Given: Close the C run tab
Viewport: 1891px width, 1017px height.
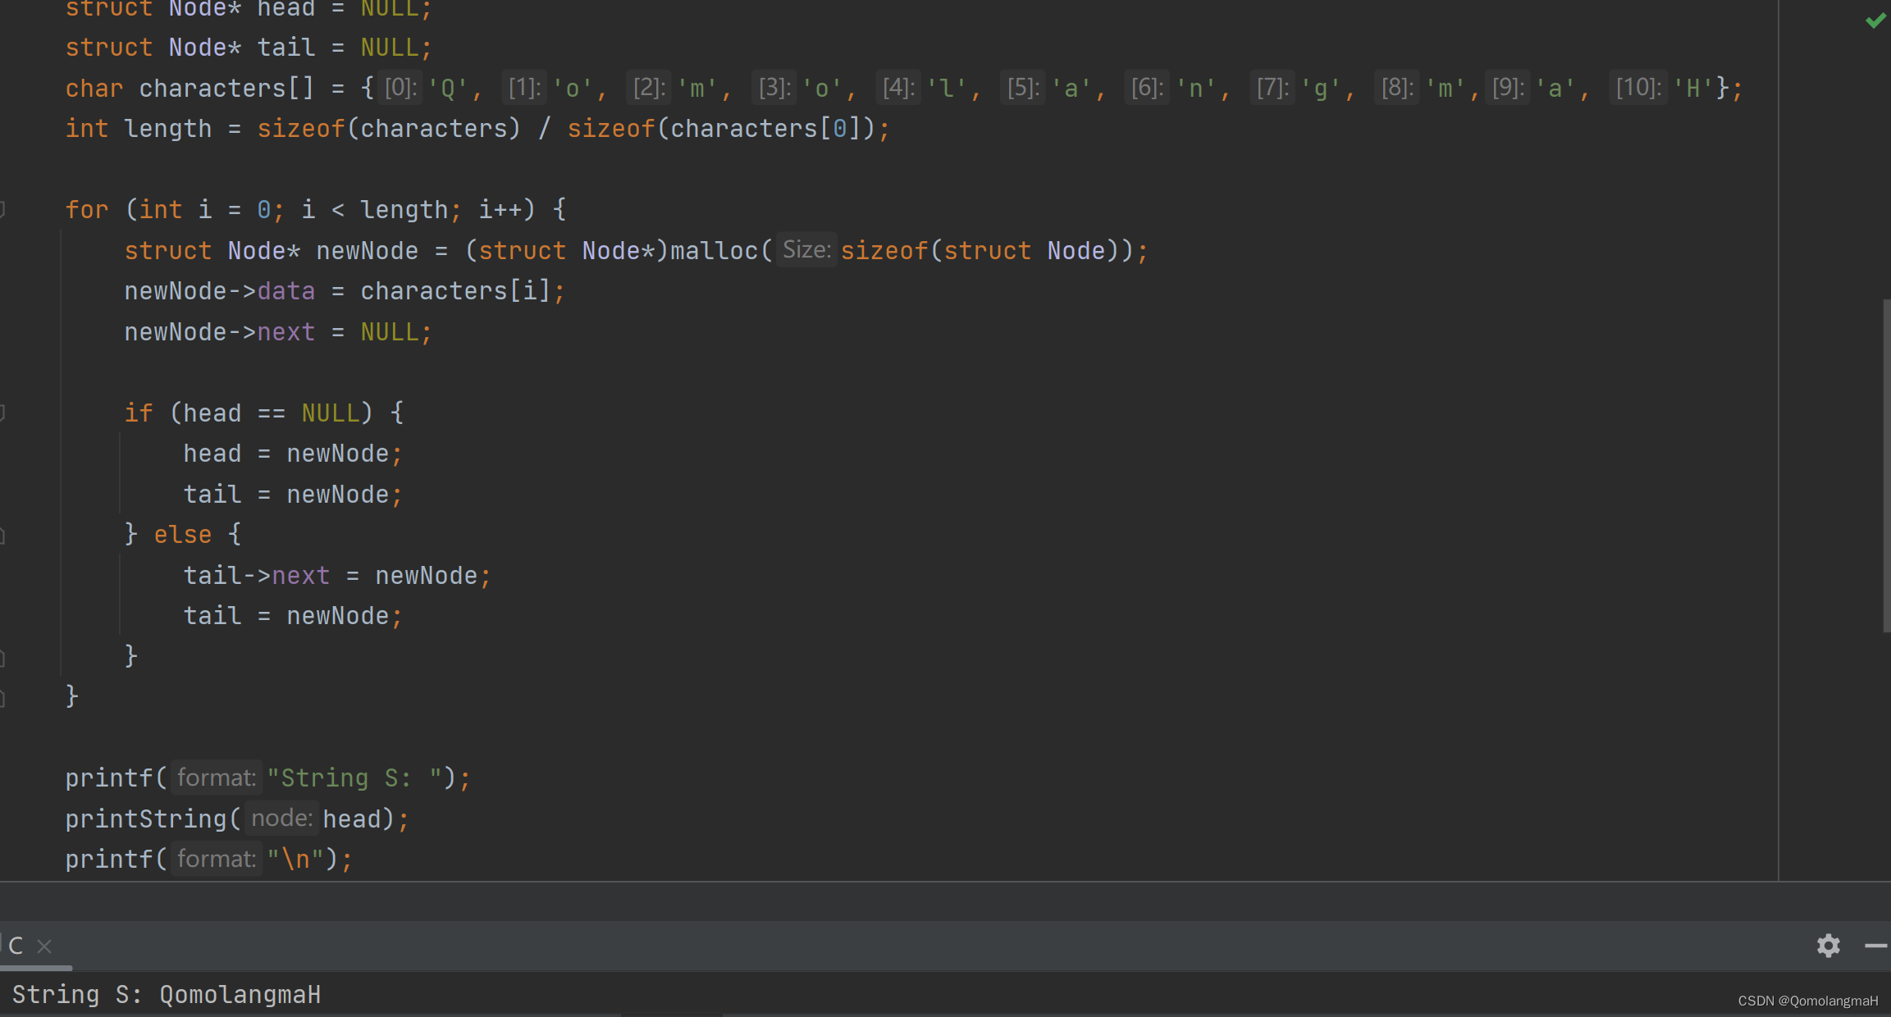Looking at the screenshot, I should tap(44, 946).
